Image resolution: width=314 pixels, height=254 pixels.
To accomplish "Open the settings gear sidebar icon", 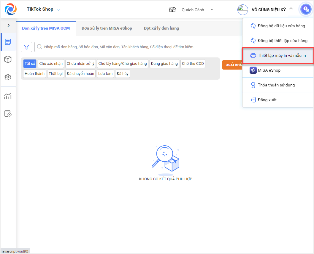I will pos(8,77).
